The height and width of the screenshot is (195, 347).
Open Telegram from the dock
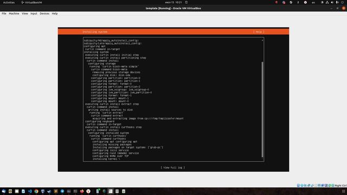62,191
